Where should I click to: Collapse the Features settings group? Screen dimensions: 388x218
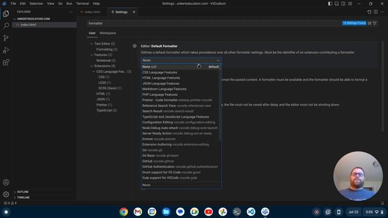tap(92, 55)
